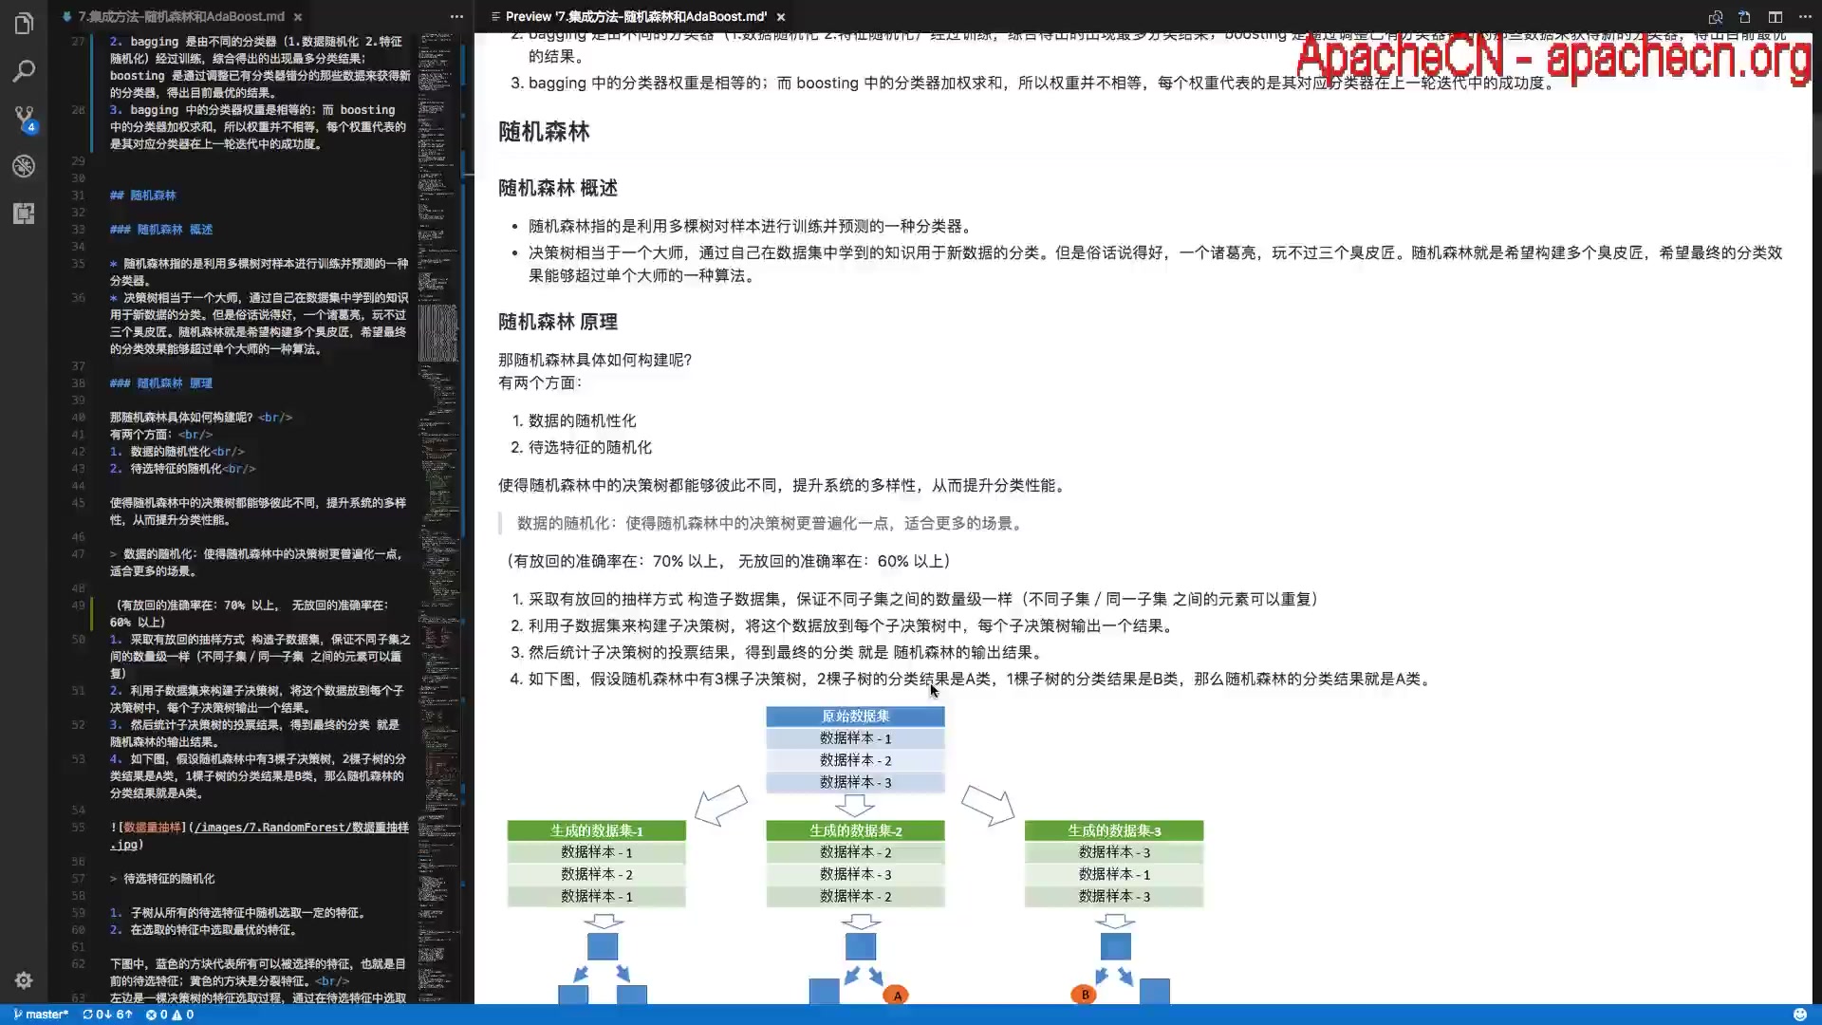Viewport: 1822px width, 1025px height.
Task: Open the Extensions view in the activity bar
Action: coord(24,214)
